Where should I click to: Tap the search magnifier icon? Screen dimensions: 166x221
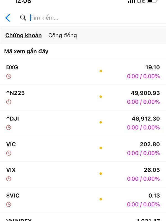(x=23, y=18)
